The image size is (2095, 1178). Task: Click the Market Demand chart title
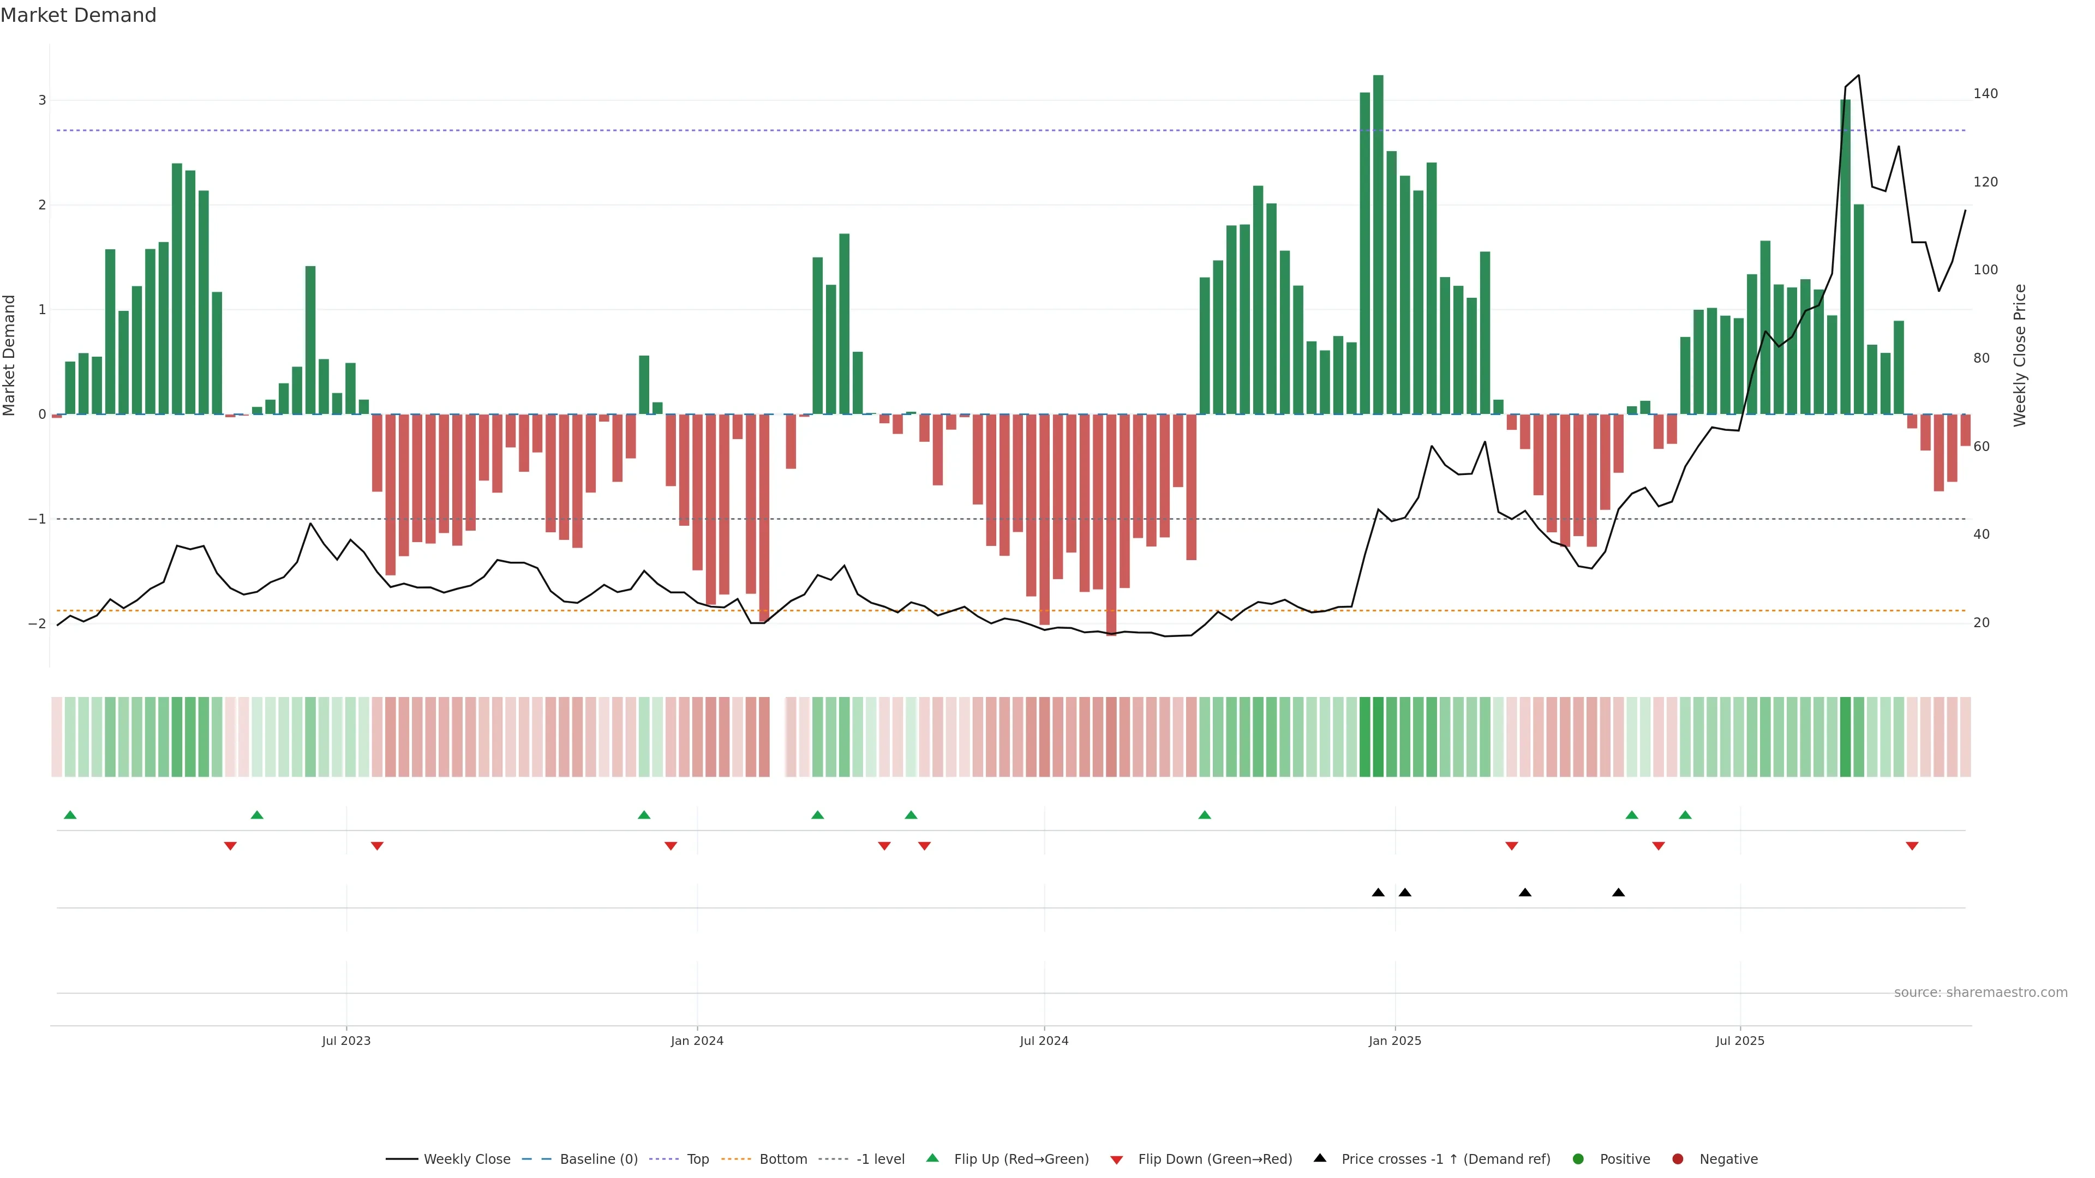pyautogui.click(x=78, y=15)
